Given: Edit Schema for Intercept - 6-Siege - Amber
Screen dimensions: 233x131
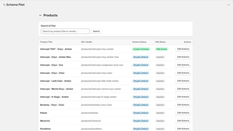Looking at the screenshot, I should tap(183, 97).
